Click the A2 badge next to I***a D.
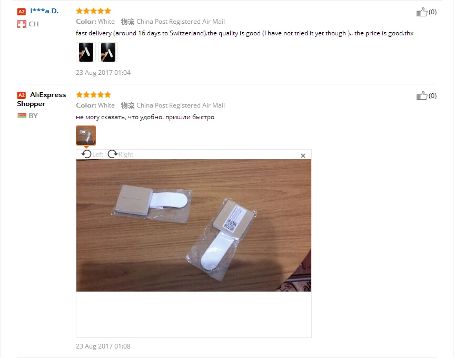 [x=22, y=12]
